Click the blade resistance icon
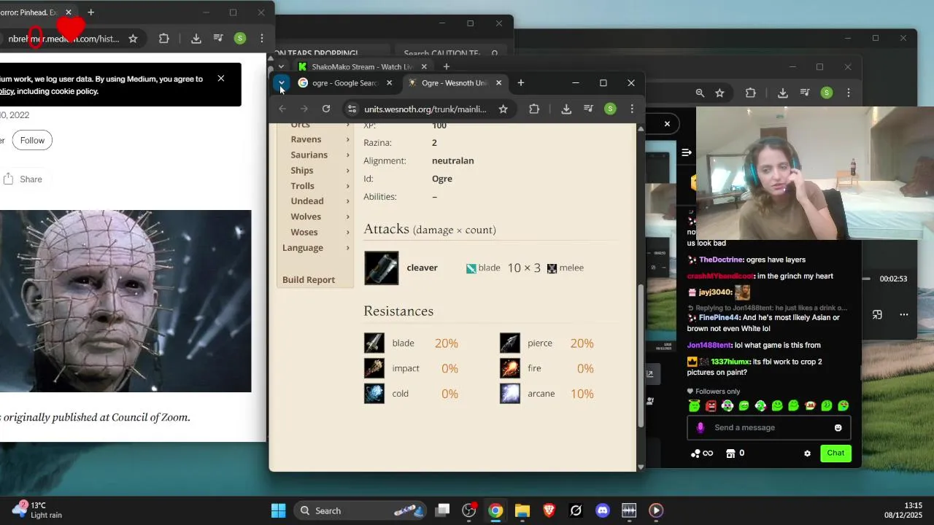 tap(374, 343)
